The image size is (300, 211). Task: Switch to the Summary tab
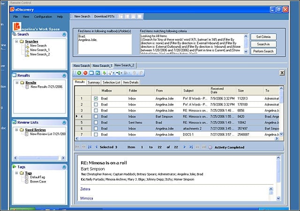coord(94,83)
